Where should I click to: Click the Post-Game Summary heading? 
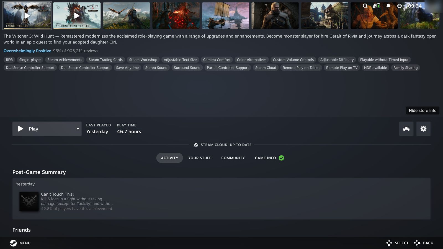pos(39,172)
